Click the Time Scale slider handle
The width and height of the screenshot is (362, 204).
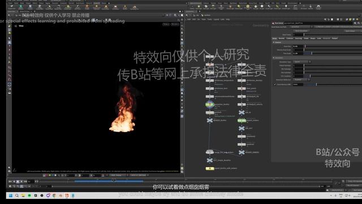(312, 53)
